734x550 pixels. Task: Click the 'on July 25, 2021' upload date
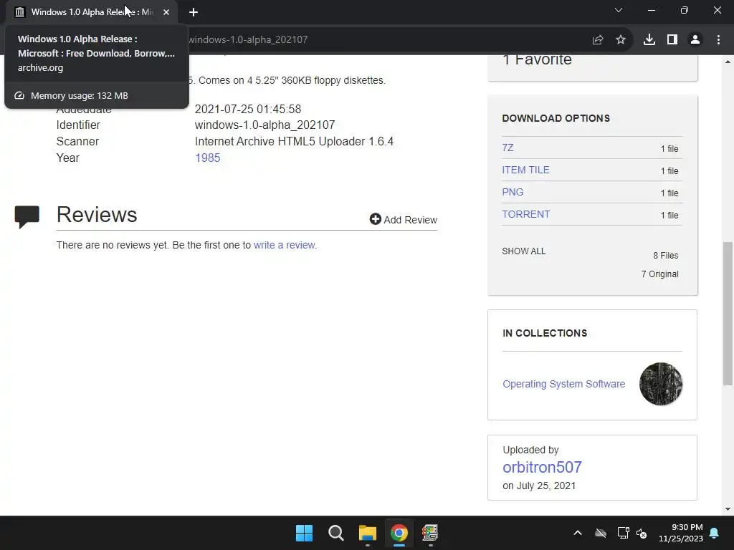pyautogui.click(x=539, y=486)
